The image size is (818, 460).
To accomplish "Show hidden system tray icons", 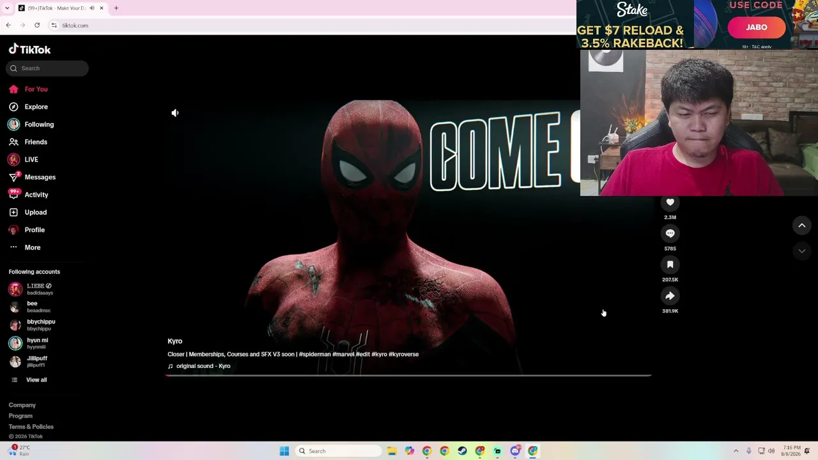I will click(x=736, y=451).
